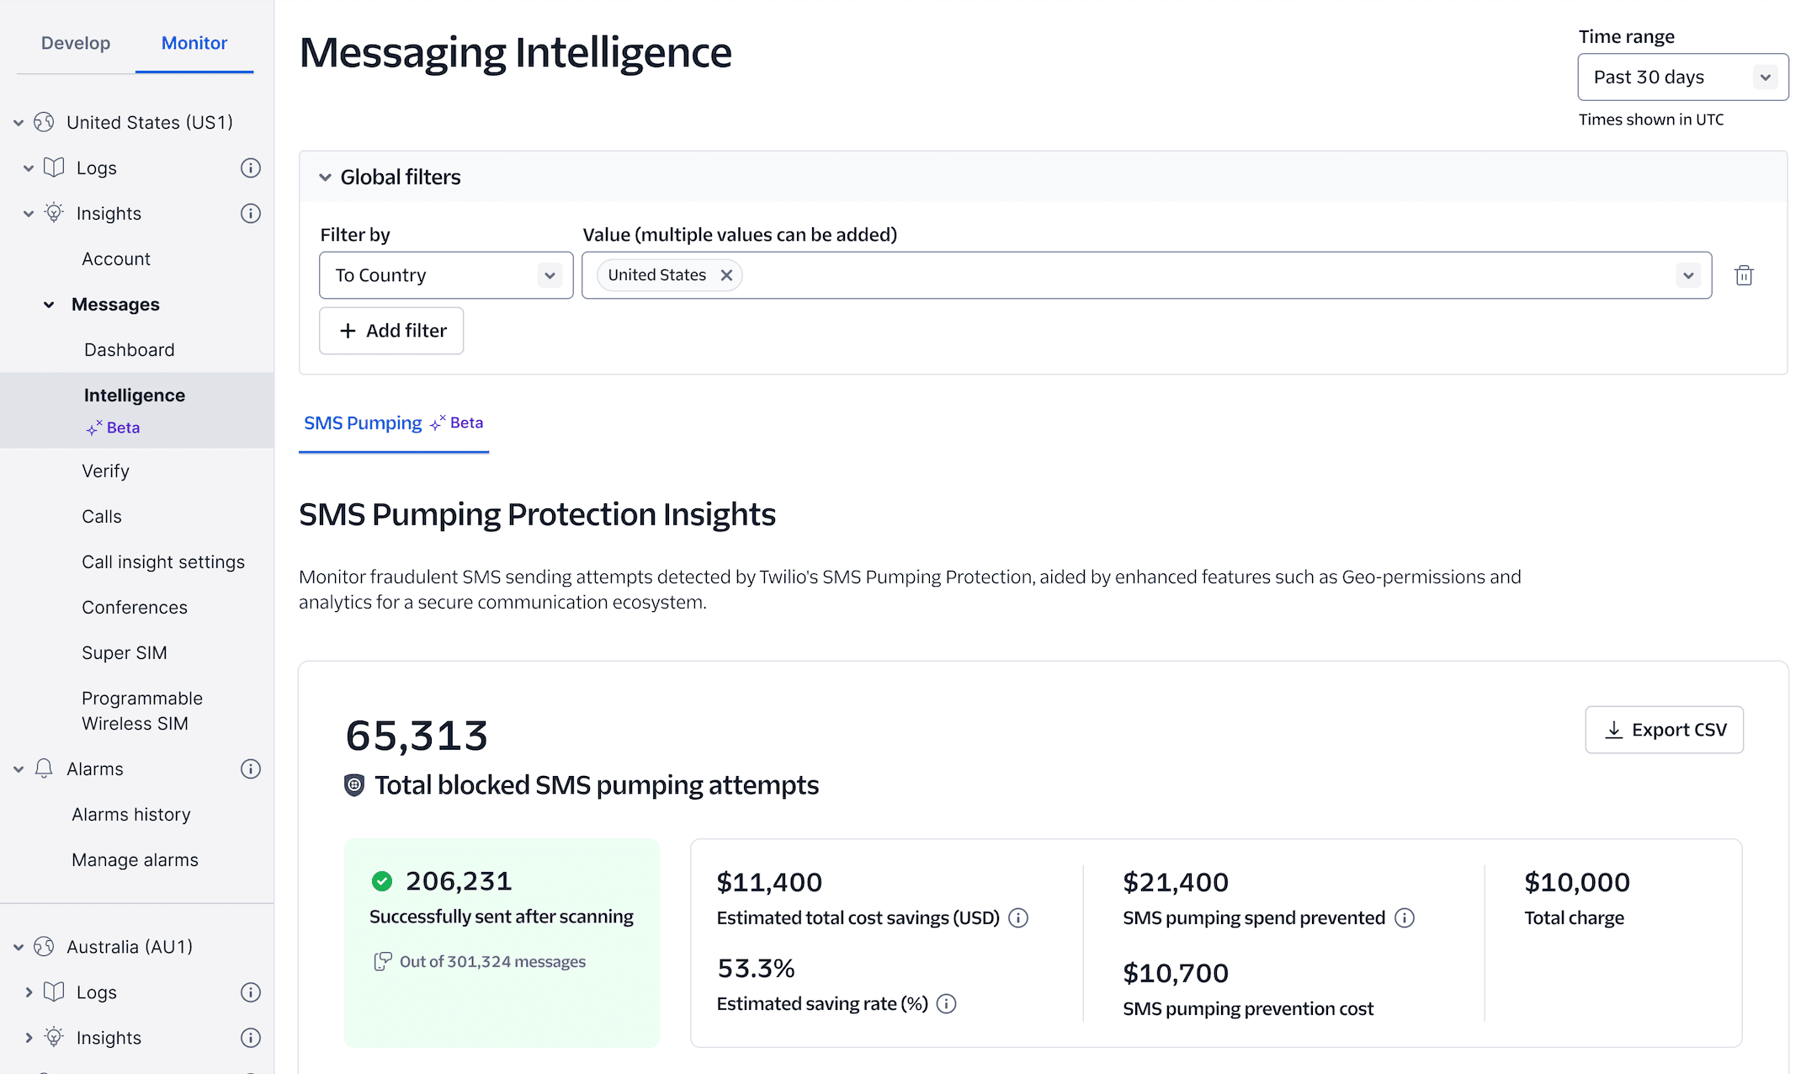This screenshot has width=1806, height=1074.
Task: Click the shield icon near Total blocked attempts
Action: pos(353,785)
